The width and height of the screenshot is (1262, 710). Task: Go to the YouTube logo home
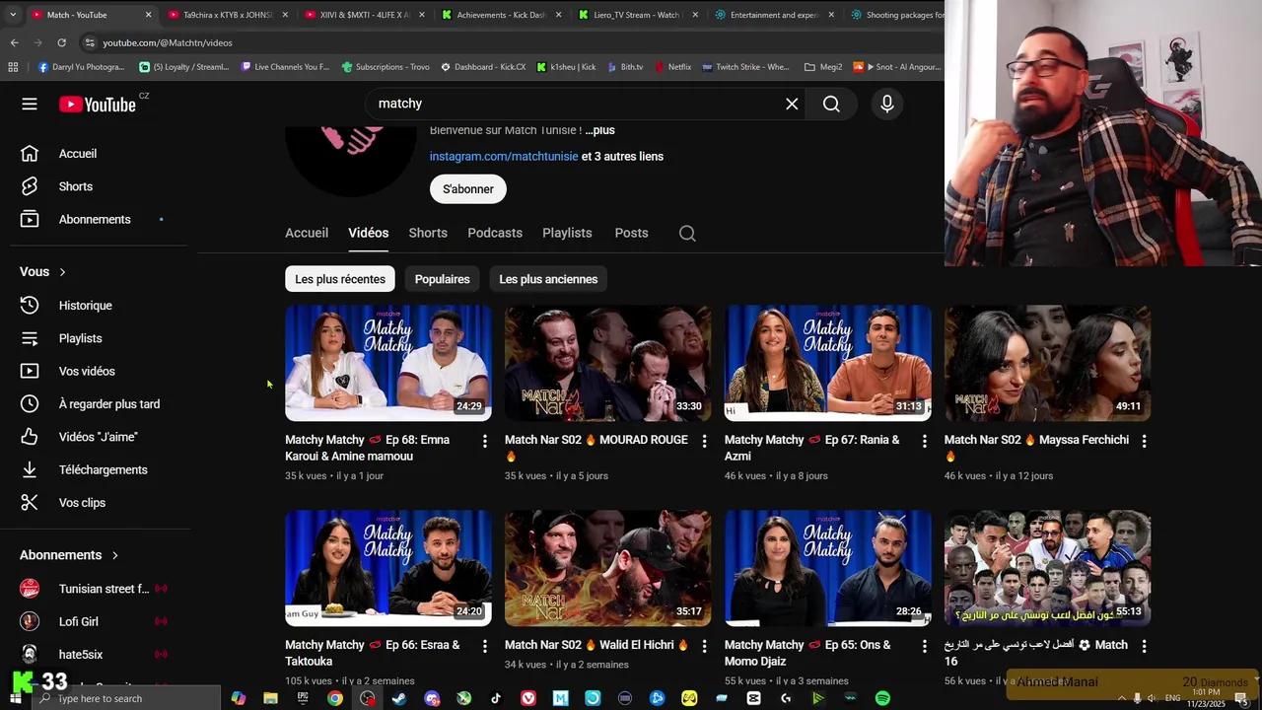(x=99, y=104)
